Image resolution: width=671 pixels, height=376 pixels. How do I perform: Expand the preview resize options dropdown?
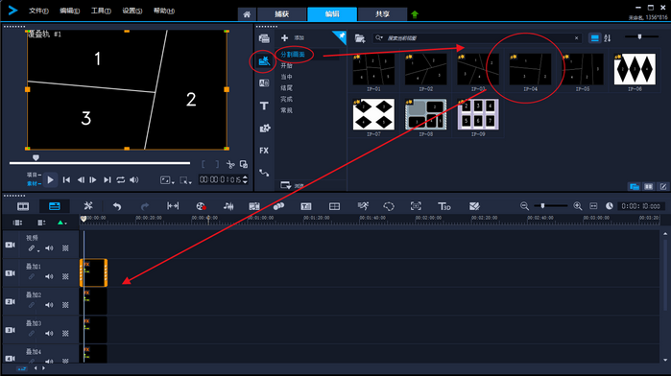pos(185,180)
